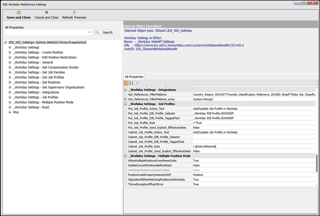Select _Workday Settings - Job Profiles tree item
Image resolution: width=320 pixels, height=216 pixels.
click(36, 97)
